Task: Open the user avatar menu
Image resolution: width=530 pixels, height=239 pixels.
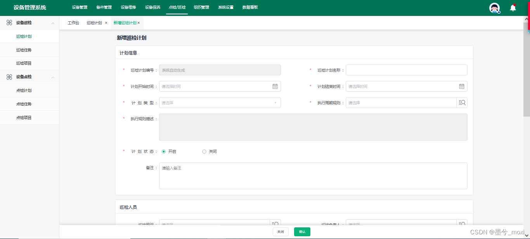Action: 494,8
